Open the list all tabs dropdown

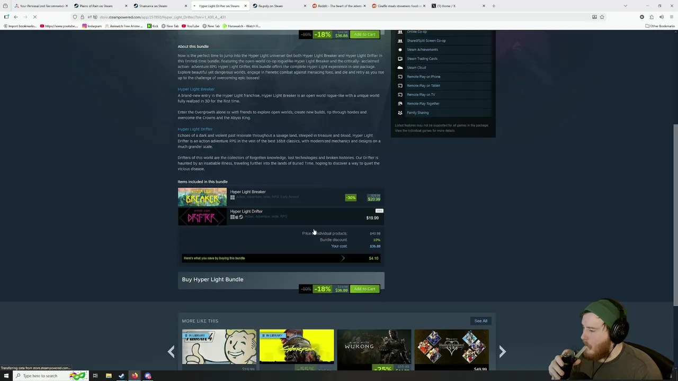point(626,6)
